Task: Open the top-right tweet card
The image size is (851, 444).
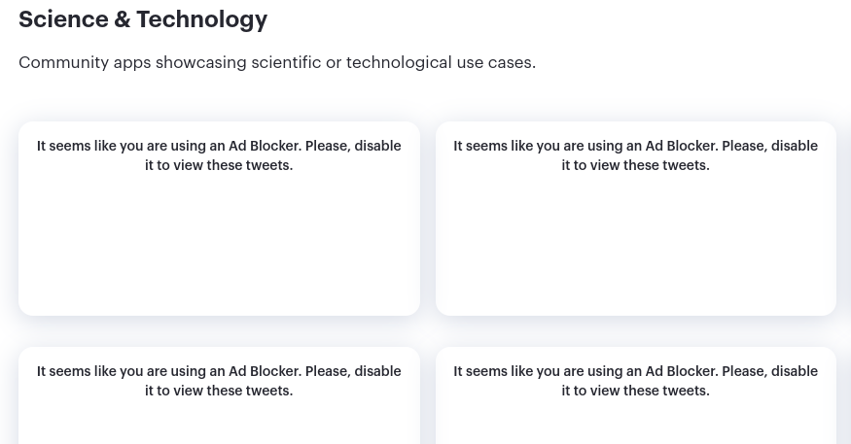Action: pos(635,219)
